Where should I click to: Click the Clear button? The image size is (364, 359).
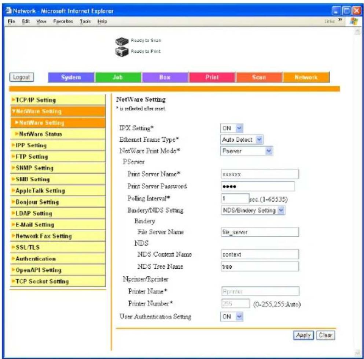pyautogui.click(x=326, y=335)
